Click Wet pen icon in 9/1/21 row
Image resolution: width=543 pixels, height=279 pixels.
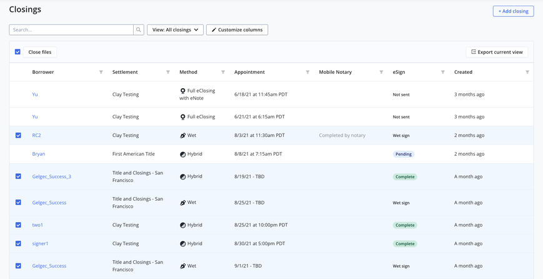pos(183,266)
